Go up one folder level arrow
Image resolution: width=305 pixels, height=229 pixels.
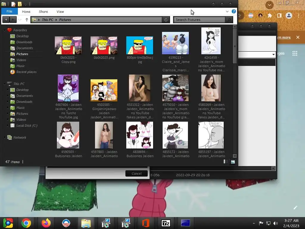[27, 20]
